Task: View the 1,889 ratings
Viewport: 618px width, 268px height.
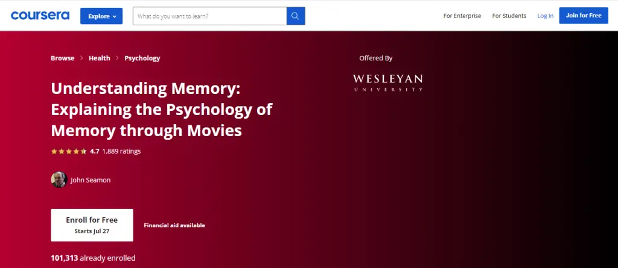Action: coord(121,152)
